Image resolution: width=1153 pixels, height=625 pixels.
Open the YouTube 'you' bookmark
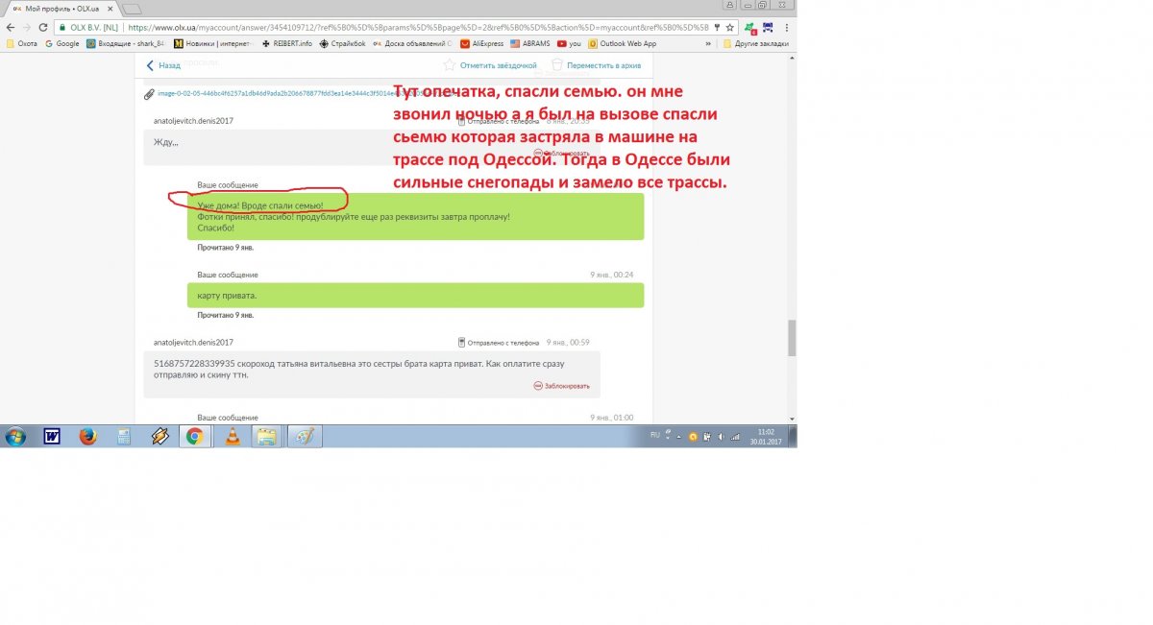(x=570, y=43)
